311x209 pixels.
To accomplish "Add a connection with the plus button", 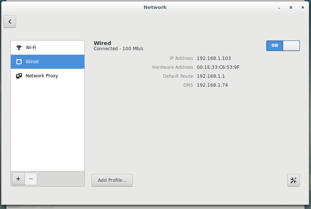I will [x=18, y=179].
